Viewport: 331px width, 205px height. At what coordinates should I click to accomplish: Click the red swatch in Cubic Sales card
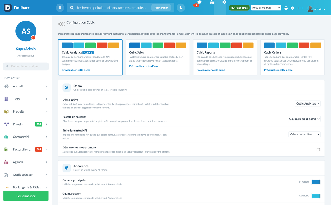coord(169,46)
